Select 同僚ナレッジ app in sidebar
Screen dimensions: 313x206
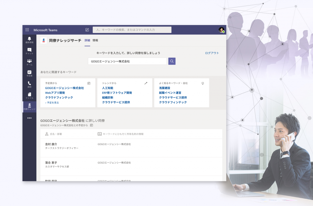click(29, 107)
